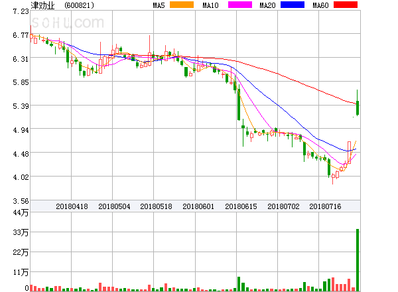Click the MA60 legend label
This screenshot has width=398, height=292.
click(320, 5)
